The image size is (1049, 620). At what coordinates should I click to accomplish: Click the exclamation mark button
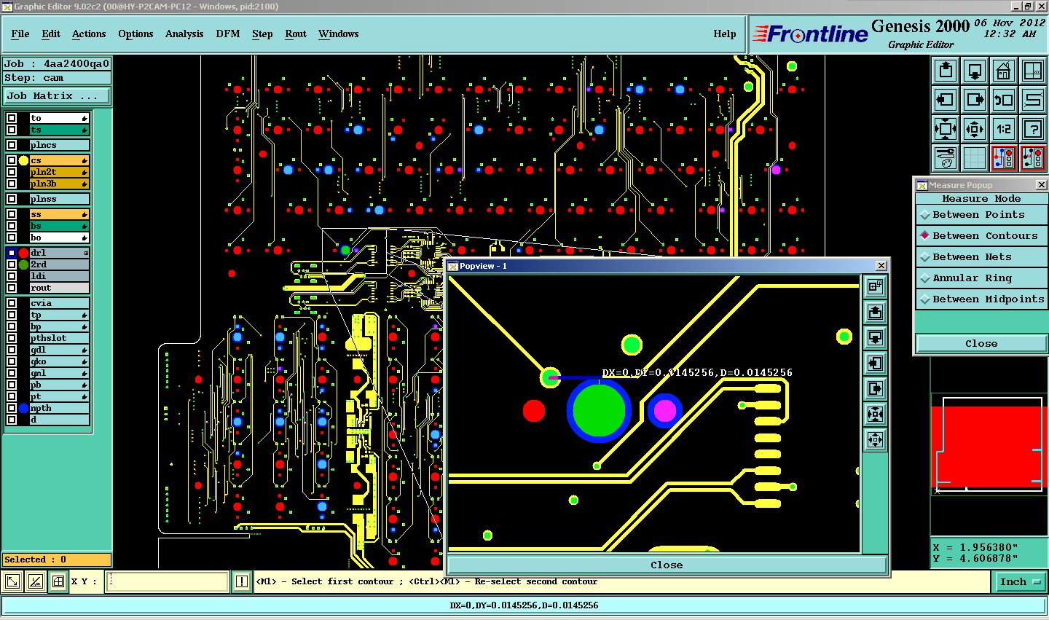[x=243, y=581]
